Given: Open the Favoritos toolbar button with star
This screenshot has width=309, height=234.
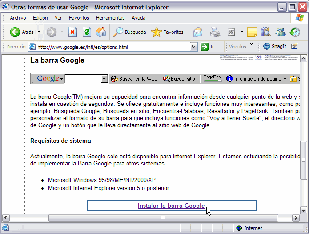Looking at the screenshot, I should coord(167,32).
